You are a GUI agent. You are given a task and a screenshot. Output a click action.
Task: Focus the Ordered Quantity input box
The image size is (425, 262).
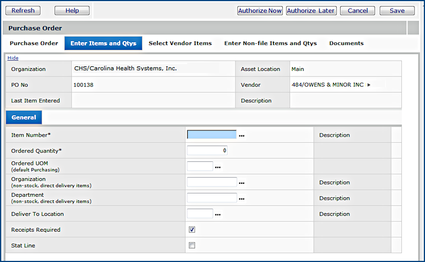(207, 151)
